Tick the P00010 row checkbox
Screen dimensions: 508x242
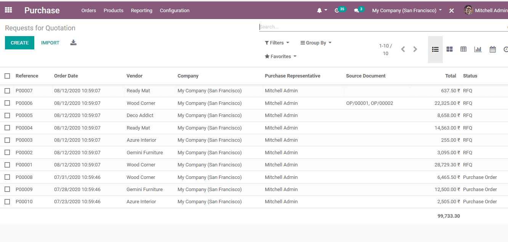coord(7,202)
